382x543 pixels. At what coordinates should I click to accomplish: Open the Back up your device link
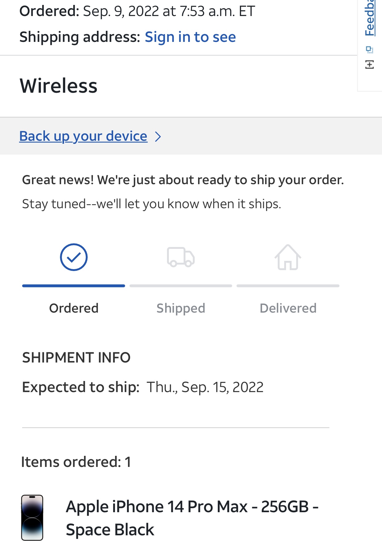pos(83,136)
